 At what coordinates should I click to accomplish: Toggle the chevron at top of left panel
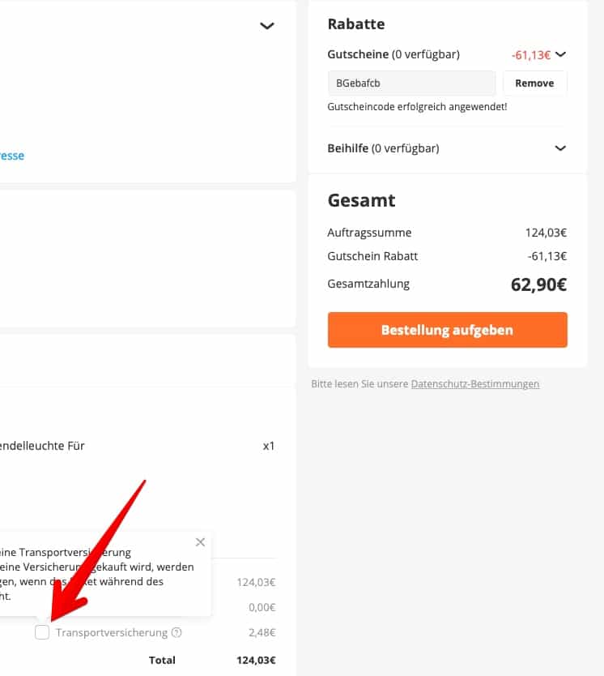(x=267, y=26)
